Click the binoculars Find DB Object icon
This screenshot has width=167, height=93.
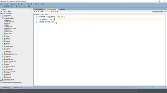tap(29, 6)
